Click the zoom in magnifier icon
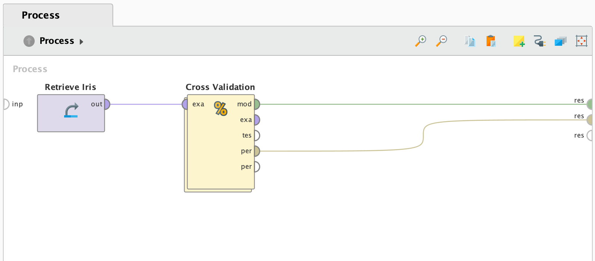The image size is (595, 261). [421, 41]
